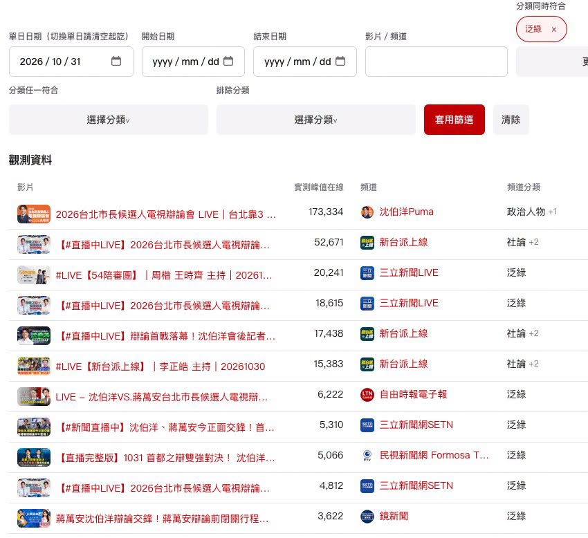Image resolution: width=588 pixels, height=538 pixels.
Task: Click 新台派上線 avatar in 15,383 row
Action: pyautogui.click(x=367, y=364)
